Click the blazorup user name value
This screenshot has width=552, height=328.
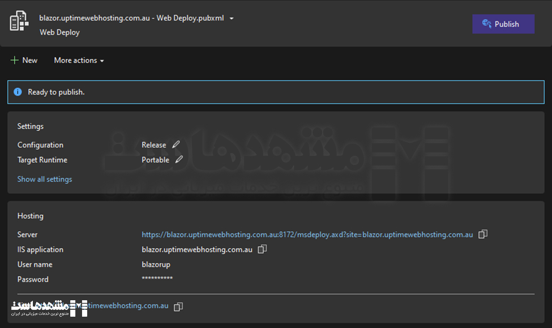(156, 265)
